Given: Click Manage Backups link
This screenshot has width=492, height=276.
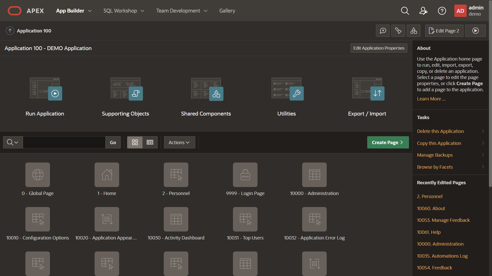Looking at the screenshot, I should pyautogui.click(x=435, y=155).
